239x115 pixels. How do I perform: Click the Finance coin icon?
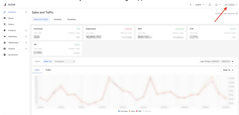[5, 49]
